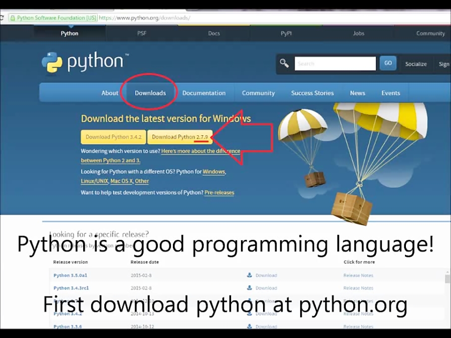The width and height of the screenshot is (451, 338).
Task: Open the Community top tab
Action: (430, 34)
